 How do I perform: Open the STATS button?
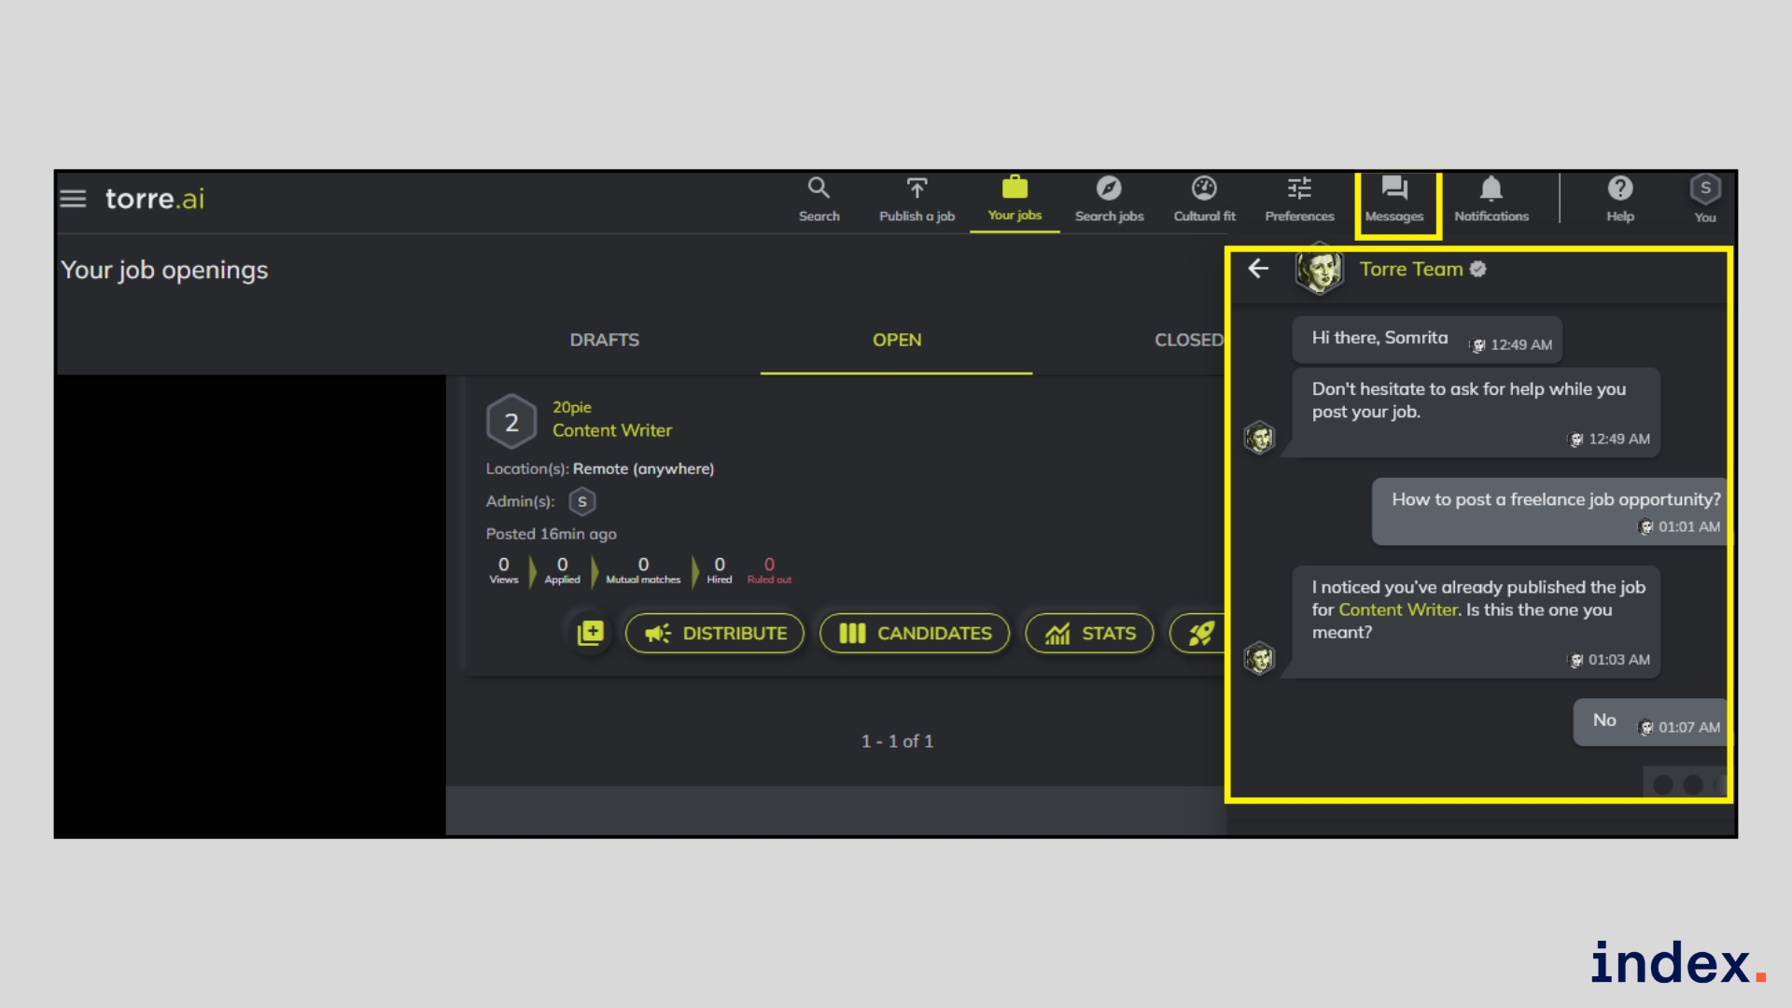pos(1089,633)
